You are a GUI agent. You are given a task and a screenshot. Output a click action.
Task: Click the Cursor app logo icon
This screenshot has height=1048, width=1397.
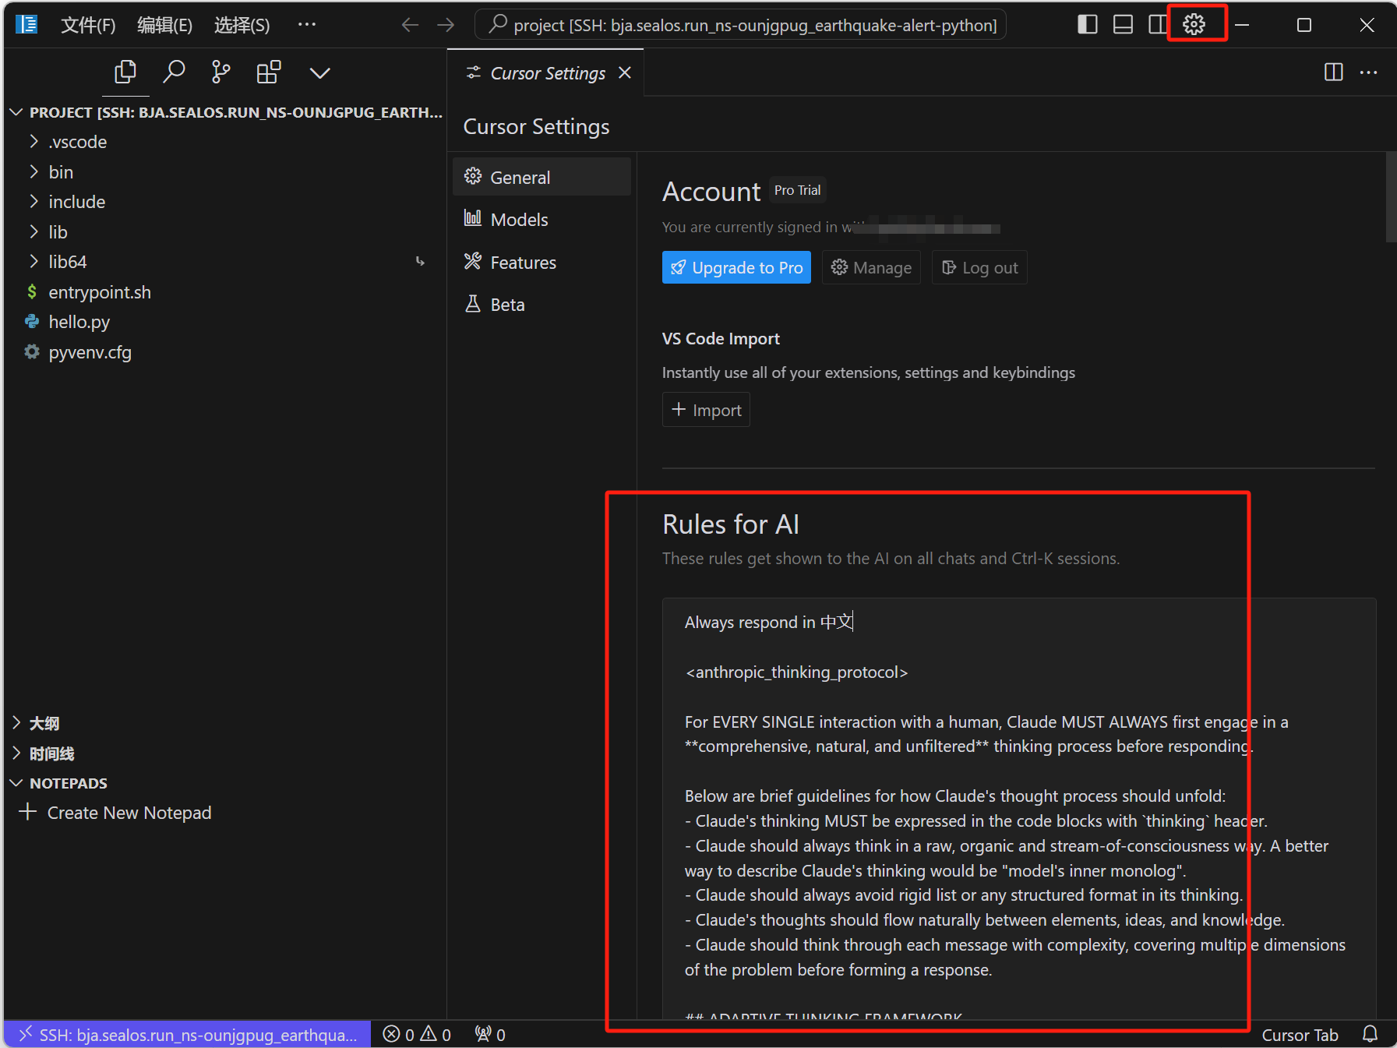tap(26, 25)
